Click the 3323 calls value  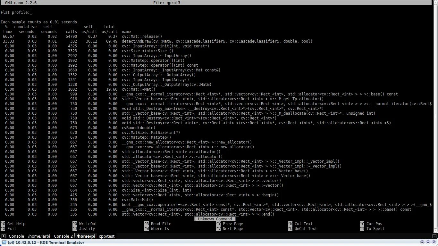tap(72, 51)
